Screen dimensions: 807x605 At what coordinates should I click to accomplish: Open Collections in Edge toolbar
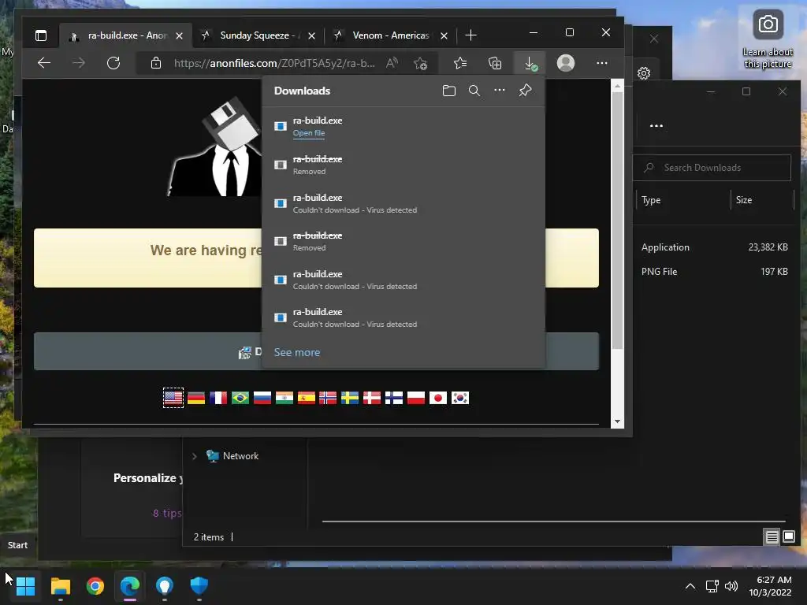pyautogui.click(x=495, y=63)
